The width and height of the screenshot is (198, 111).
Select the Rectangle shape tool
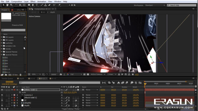click(x=29, y=5)
